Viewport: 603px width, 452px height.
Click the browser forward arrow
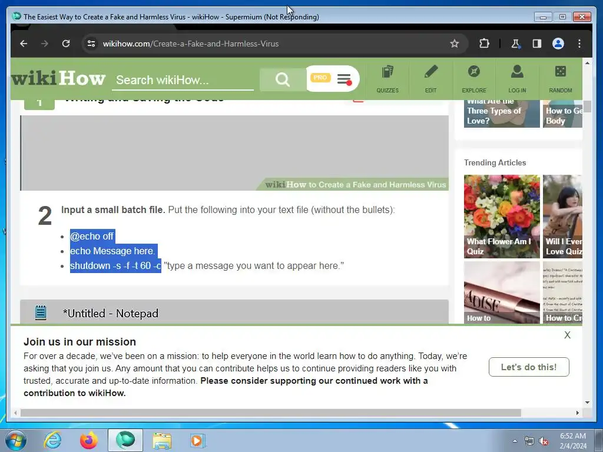point(45,44)
